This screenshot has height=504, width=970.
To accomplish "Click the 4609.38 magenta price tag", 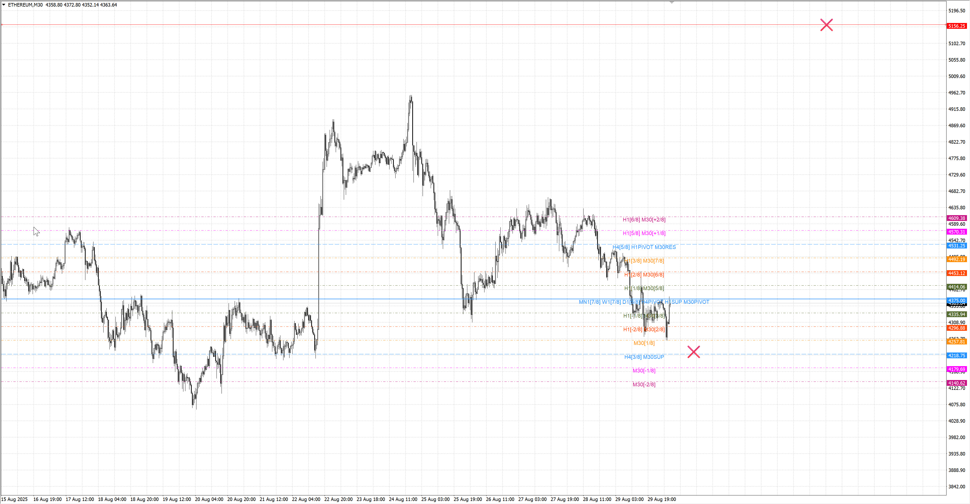I will (x=956, y=218).
